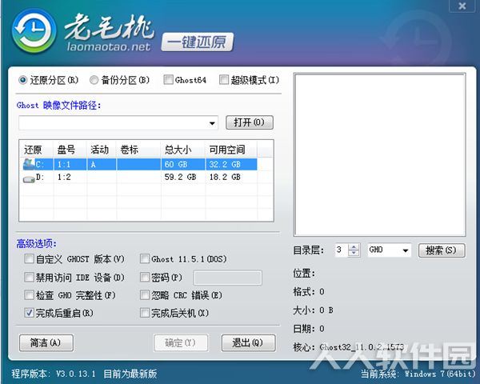Viewport: 480px width, 384px height.
Task: Open the Ghost image path dropdown
Action: pos(212,123)
